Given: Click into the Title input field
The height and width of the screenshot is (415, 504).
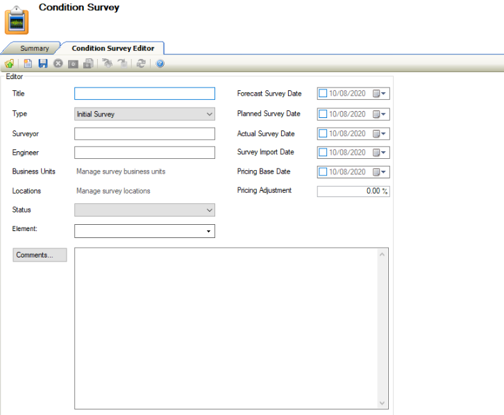Looking at the screenshot, I should coord(144,94).
